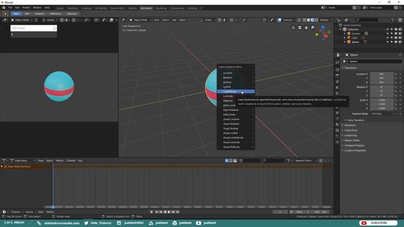Screen dimensions: 404x227
Task: Select wireframe shading mode icon
Action: click(x=304, y=20)
